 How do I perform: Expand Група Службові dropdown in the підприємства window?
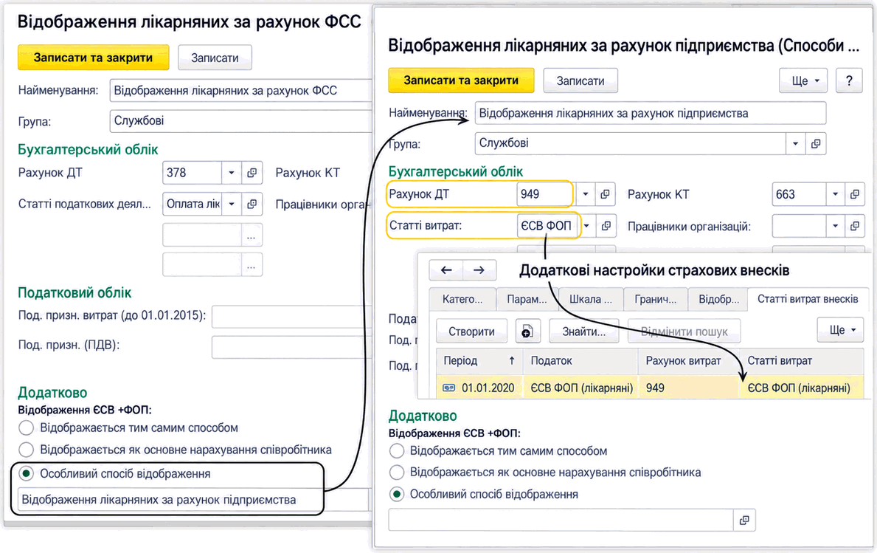(x=795, y=144)
